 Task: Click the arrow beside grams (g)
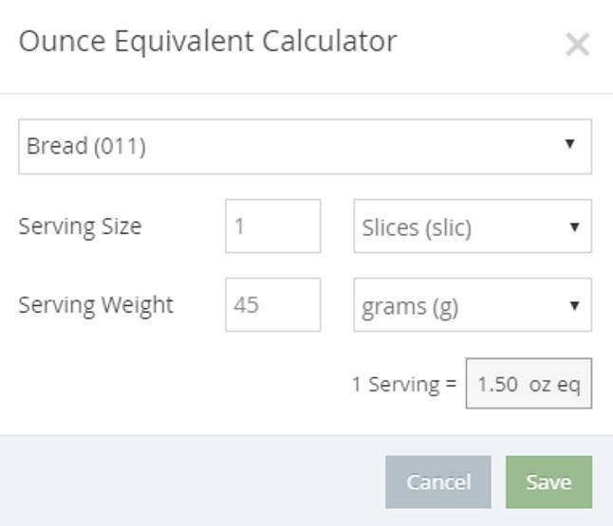click(x=573, y=306)
